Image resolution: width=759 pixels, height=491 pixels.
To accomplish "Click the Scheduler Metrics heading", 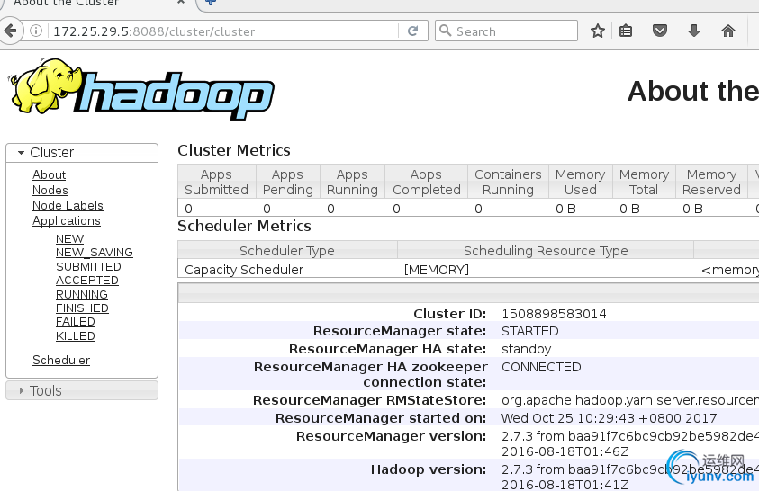I will point(244,226).
